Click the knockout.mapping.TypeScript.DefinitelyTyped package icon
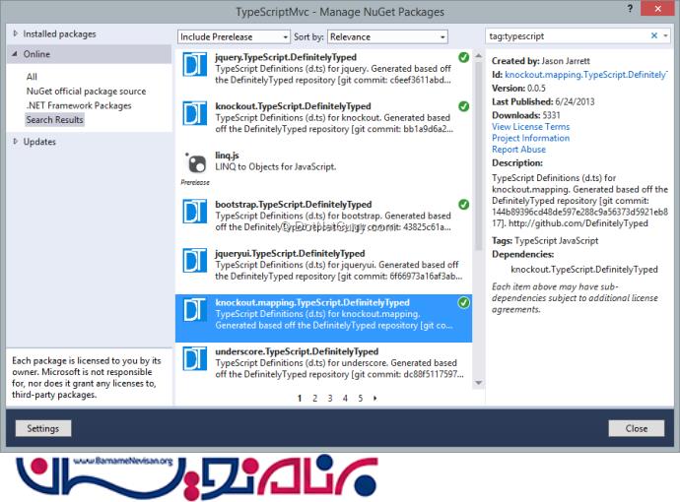The image size is (680, 502). (x=195, y=310)
